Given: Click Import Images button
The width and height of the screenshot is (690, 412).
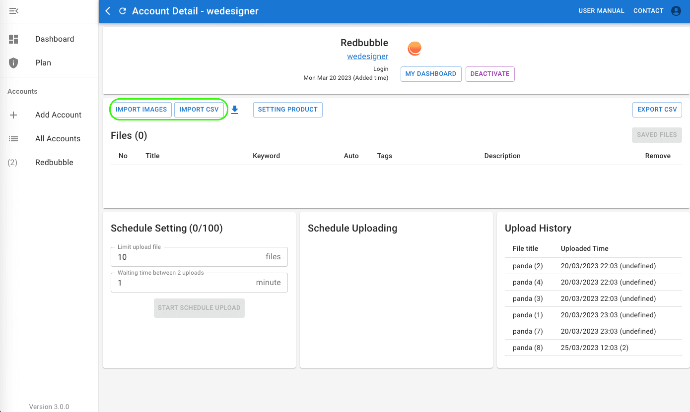Looking at the screenshot, I should [x=141, y=110].
